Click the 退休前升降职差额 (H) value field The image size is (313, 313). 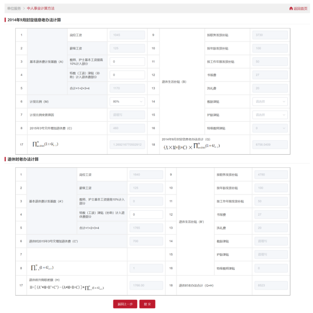(146, 286)
